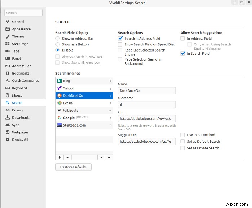Select the Disable radio option

pos(58,50)
